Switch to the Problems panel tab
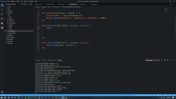The height and width of the screenshot is (99, 176). coord(38,60)
